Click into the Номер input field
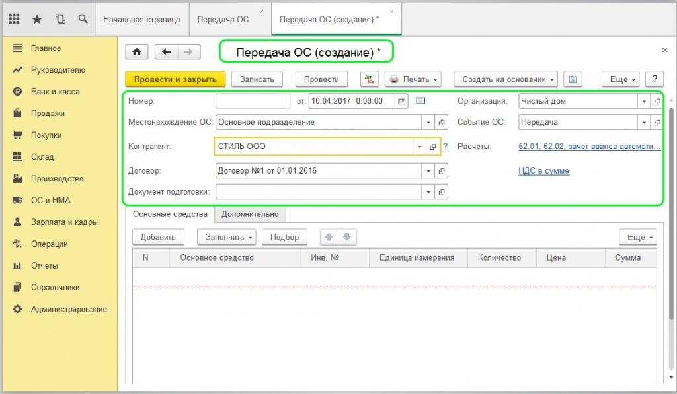The width and height of the screenshot is (677, 394). point(253,101)
